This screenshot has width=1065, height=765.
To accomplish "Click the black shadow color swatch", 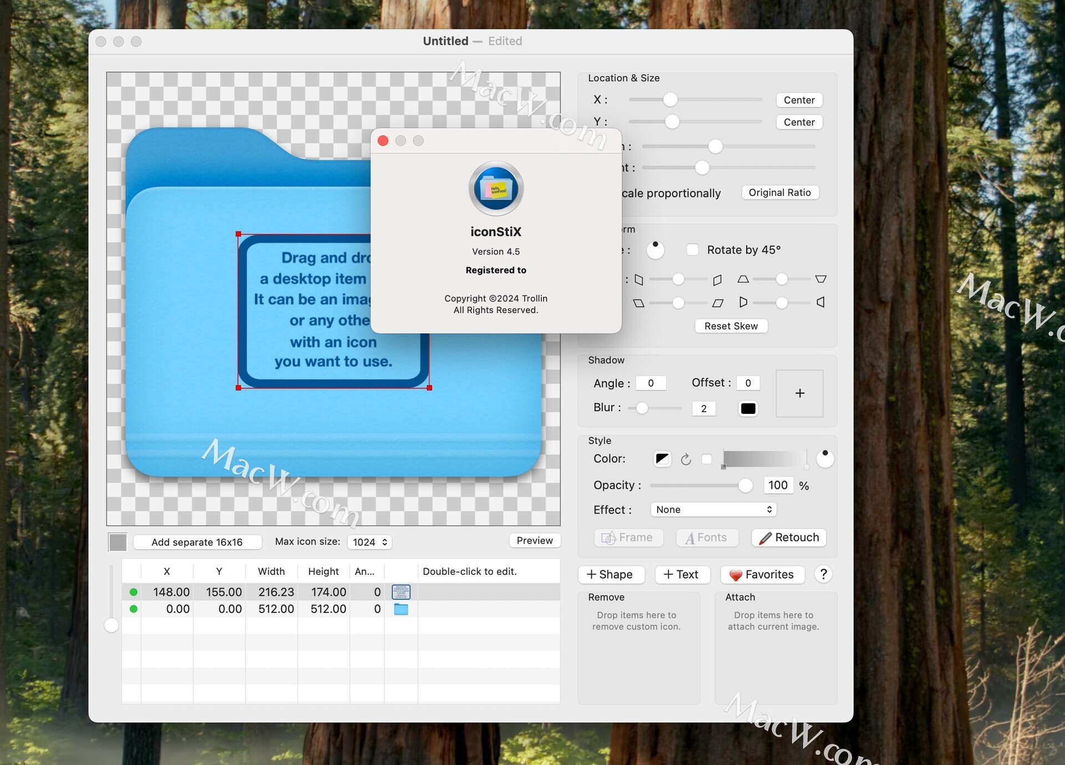I will [x=748, y=409].
